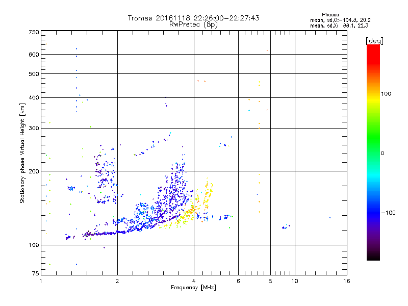
Task: Click the colorbar '0' tick label
Action: [x=382, y=154]
